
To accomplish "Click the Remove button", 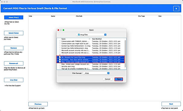I will [14, 48].
